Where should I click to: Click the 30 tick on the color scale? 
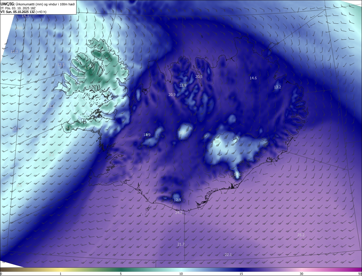(x=301, y=274)
